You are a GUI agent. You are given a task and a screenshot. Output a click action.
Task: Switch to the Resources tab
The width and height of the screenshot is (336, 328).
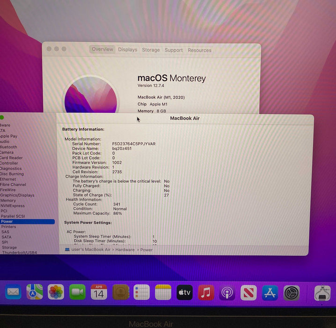199,50
